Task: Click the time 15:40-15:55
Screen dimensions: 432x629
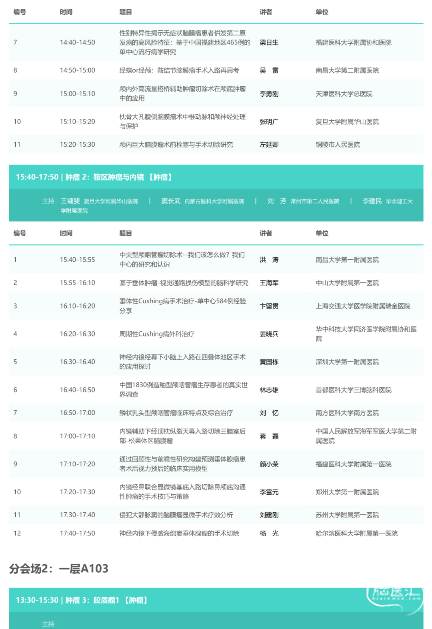Action: (x=78, y=260)
